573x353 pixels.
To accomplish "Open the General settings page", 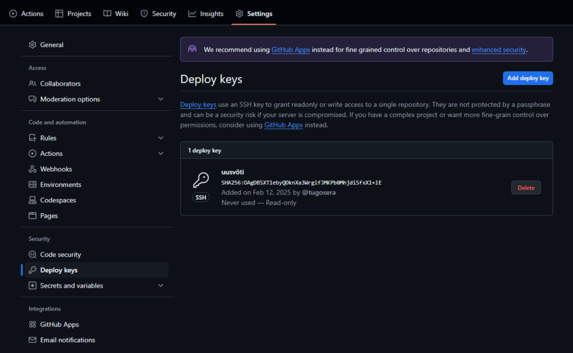I will (96, 45).
